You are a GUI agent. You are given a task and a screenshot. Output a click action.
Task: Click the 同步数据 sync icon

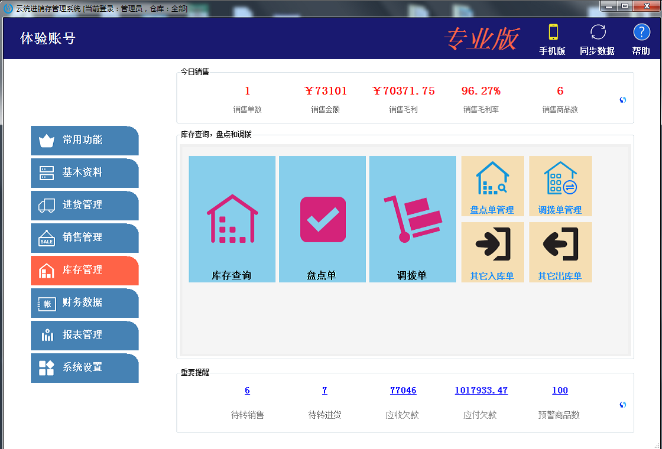pos(598,32)
